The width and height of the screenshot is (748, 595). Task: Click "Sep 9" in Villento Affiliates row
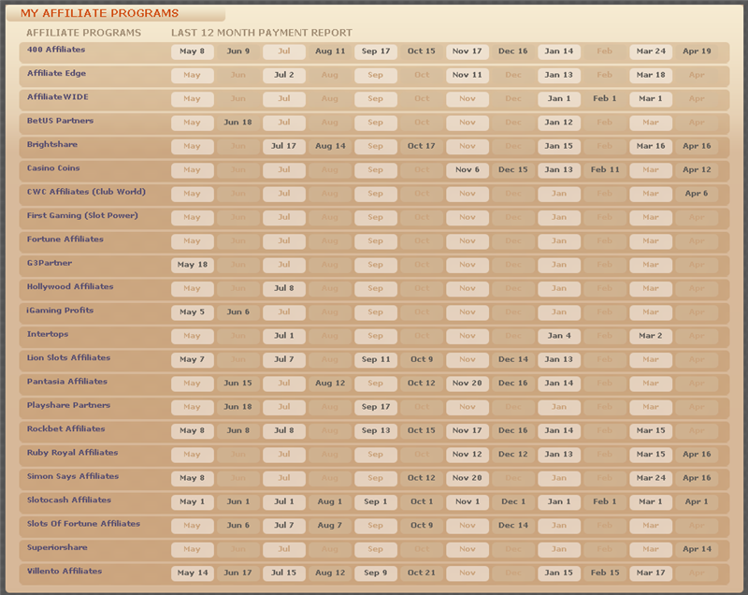(376, 573)
